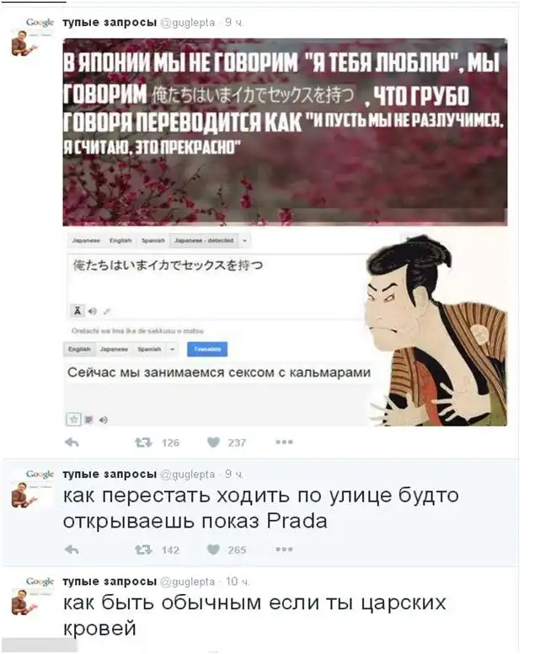Open @guglepta handle in the Prada tweet

pyautogui.click(x=188, y=474)
